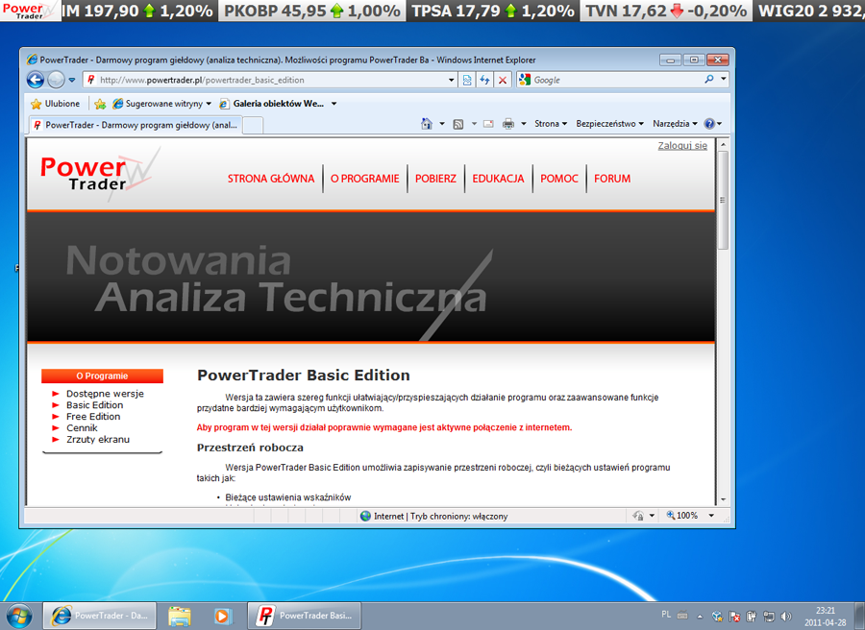This screenshot has width=865, height=630.
Task: Open the EDUKACJA nav item
Action: (498, 179)
